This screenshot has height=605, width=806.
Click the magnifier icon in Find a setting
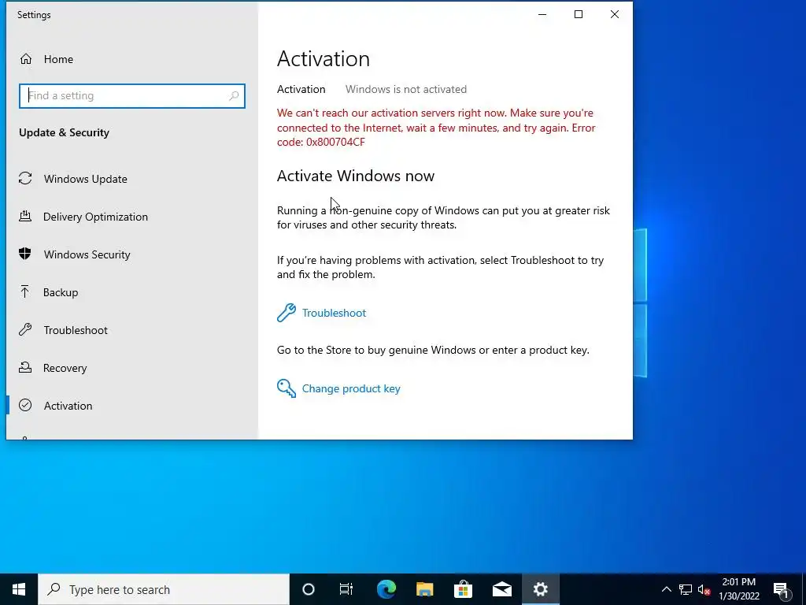click(x=234, y=95)
